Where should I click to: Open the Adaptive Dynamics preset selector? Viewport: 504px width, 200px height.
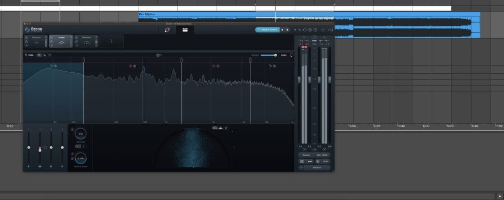pos(267,30)
